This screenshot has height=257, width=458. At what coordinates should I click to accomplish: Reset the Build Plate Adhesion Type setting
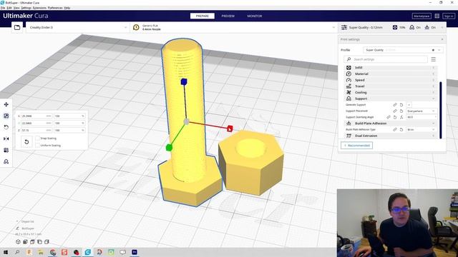401,129
